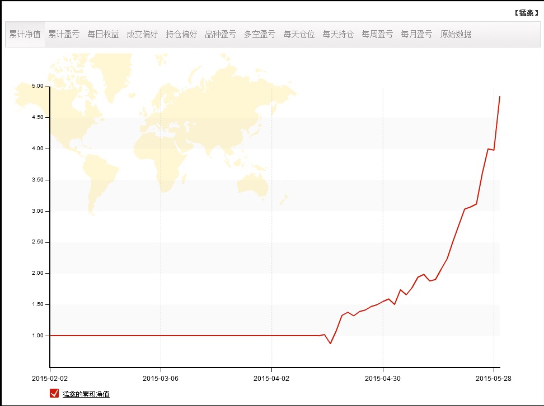Click the 3.50 y-axis value label
The image size is (544, 406).
pyautogui.click(x=38, y=180)
